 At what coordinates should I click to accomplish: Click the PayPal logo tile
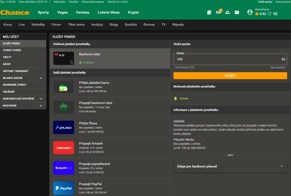64,188
